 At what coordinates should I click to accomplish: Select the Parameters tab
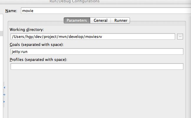click(x=77, y=20)
